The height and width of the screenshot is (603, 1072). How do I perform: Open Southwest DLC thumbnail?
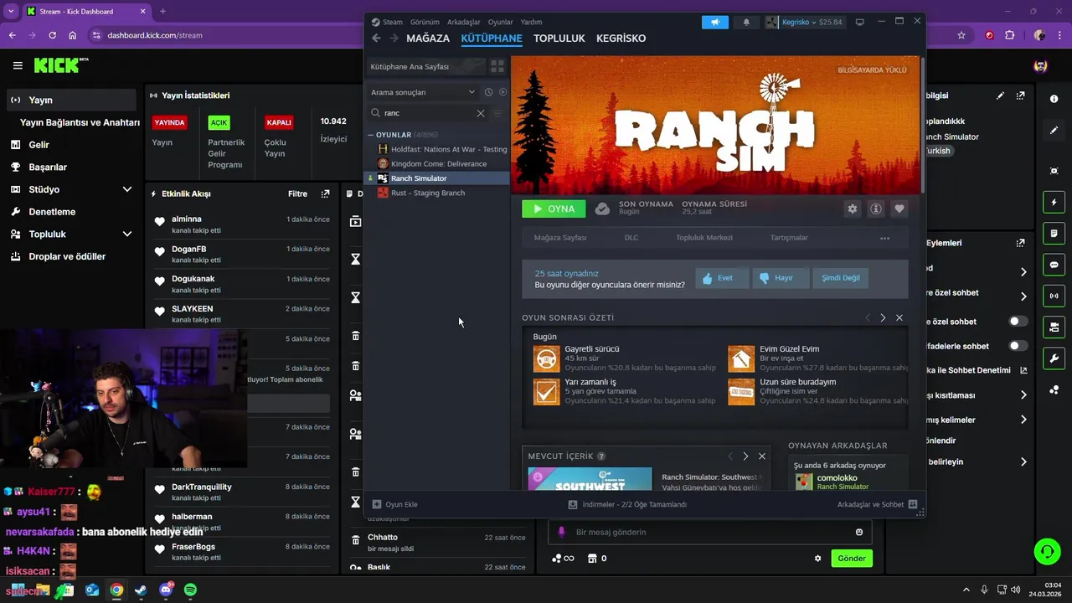click(x=590, y=479)
